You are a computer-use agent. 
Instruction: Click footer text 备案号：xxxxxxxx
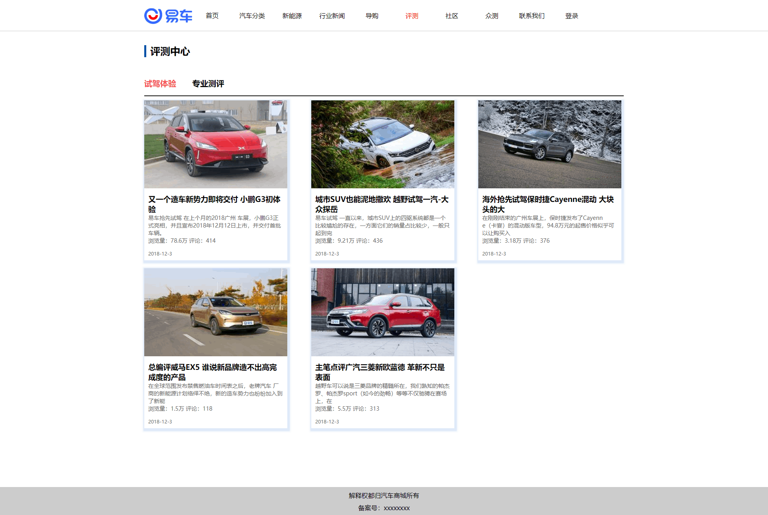point(384,508)
